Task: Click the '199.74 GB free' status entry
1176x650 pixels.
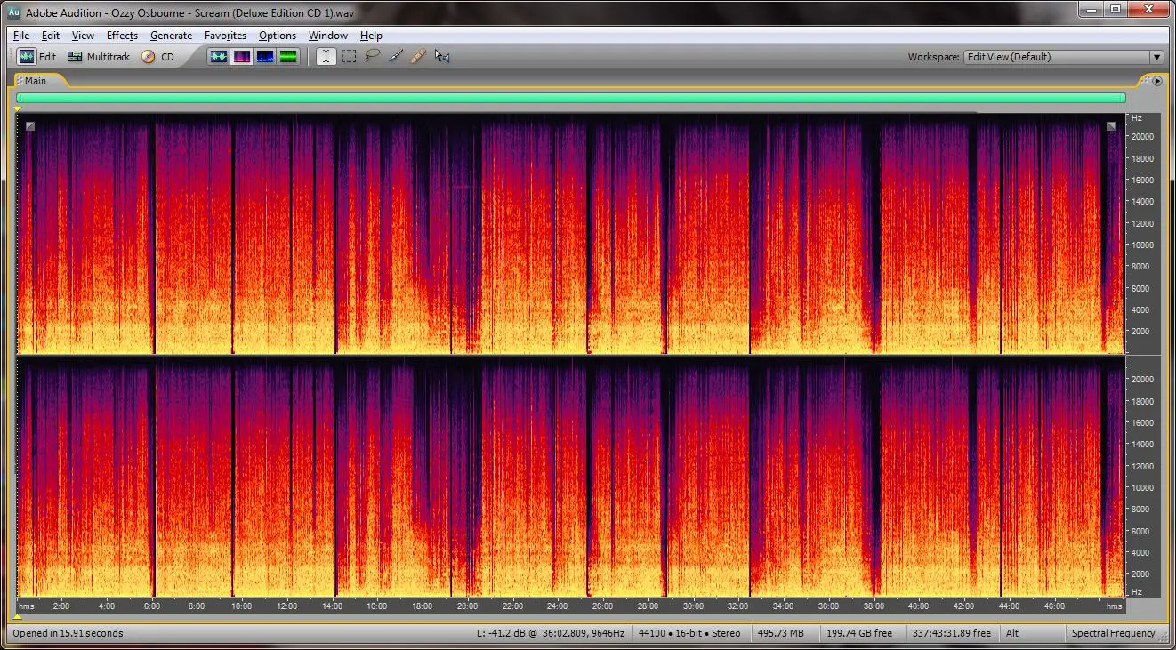Action: click(859, 633)
